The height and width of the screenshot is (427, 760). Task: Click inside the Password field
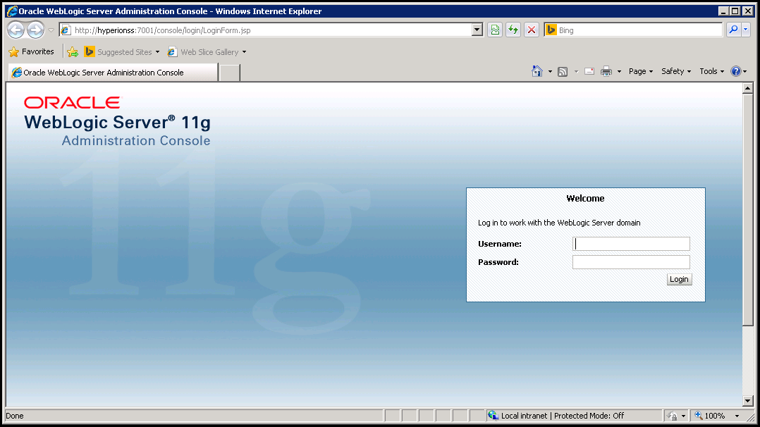point(631,262)
